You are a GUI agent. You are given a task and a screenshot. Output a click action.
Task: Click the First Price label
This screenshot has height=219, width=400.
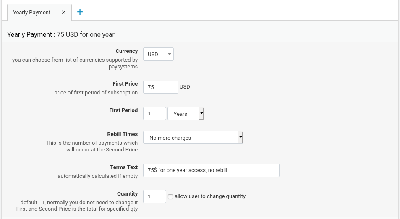click(125, 84)
